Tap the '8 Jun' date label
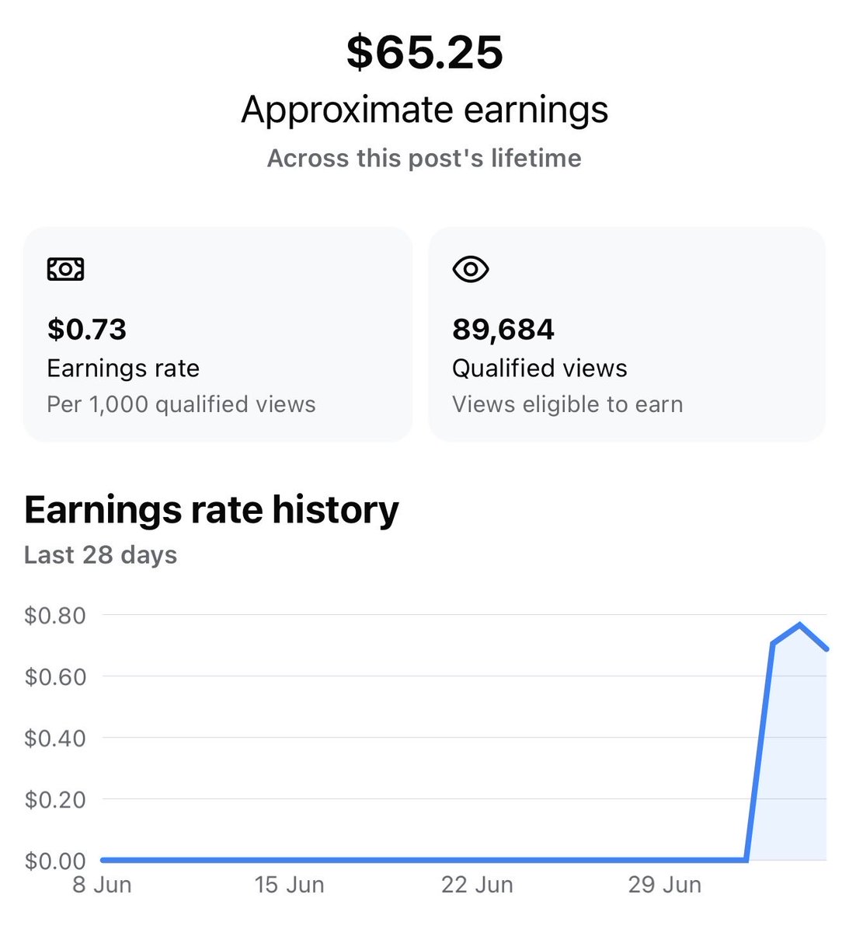Image resolution: width=849 pixels, height=933 pixels. click(102, 885)
